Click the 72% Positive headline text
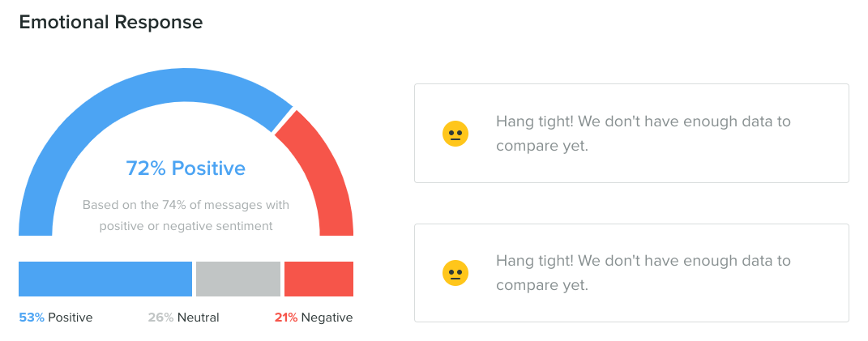868x341 pixels. 186,168
